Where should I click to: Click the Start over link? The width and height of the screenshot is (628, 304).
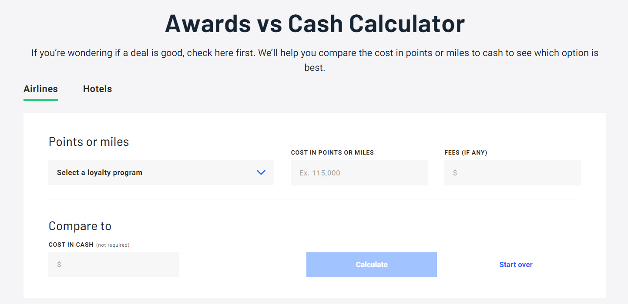[x=516, y=264]
